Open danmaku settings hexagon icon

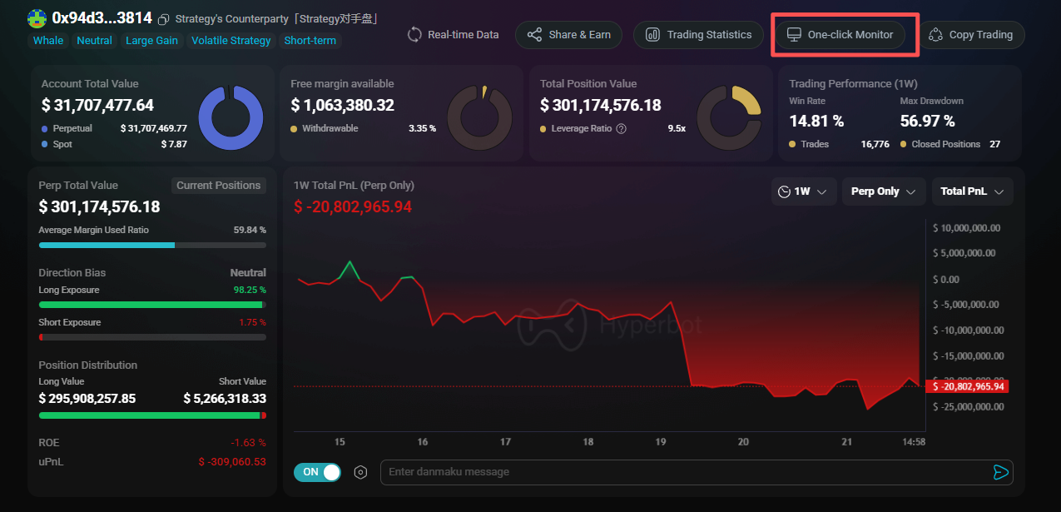coord(360,472)
